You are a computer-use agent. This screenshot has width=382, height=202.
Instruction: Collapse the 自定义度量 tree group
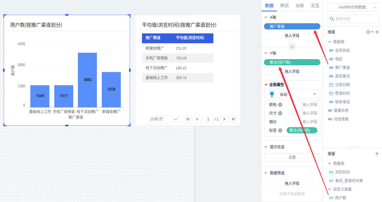click(330, 189)
